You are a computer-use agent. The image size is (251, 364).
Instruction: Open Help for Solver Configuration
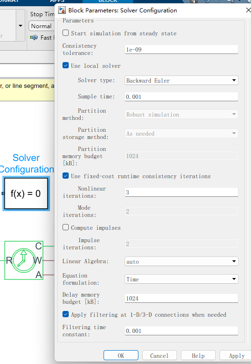(x=198, y=355)
